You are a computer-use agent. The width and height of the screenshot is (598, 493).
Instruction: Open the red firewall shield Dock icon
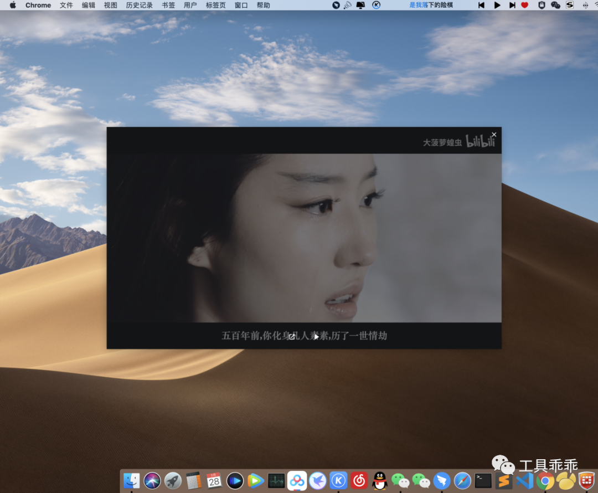(586, 480)
